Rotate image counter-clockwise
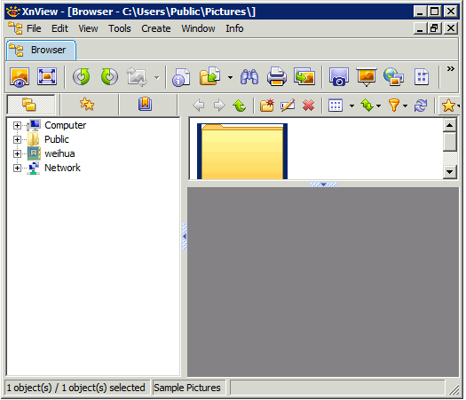 click(x=81, y=77)
